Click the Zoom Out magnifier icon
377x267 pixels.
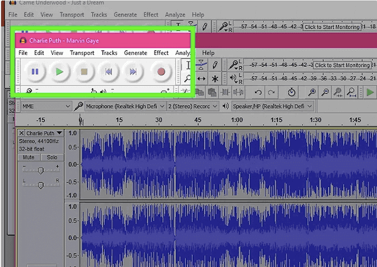point(325,93)
